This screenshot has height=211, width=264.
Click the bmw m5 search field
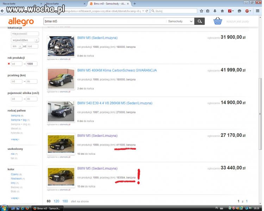point(105,21)
